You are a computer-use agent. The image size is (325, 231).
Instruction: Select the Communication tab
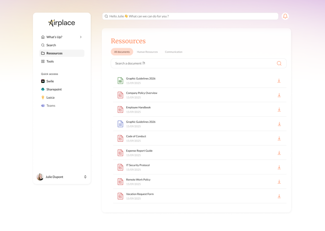coord(174,52)
